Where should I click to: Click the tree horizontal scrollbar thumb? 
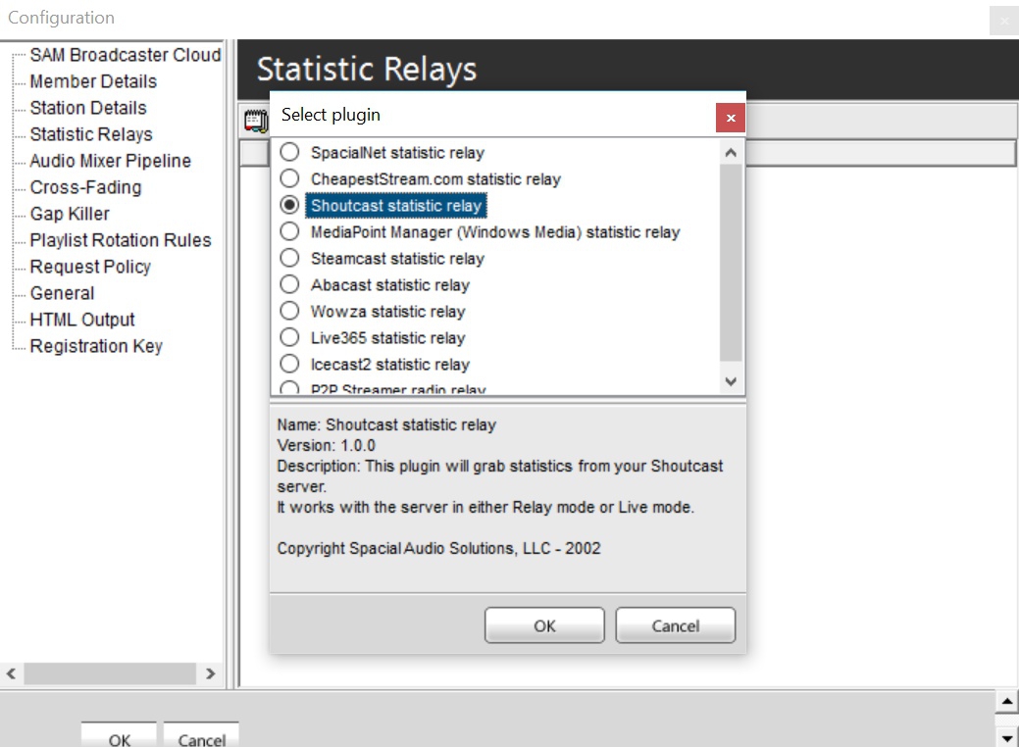(x=110, y=673)
